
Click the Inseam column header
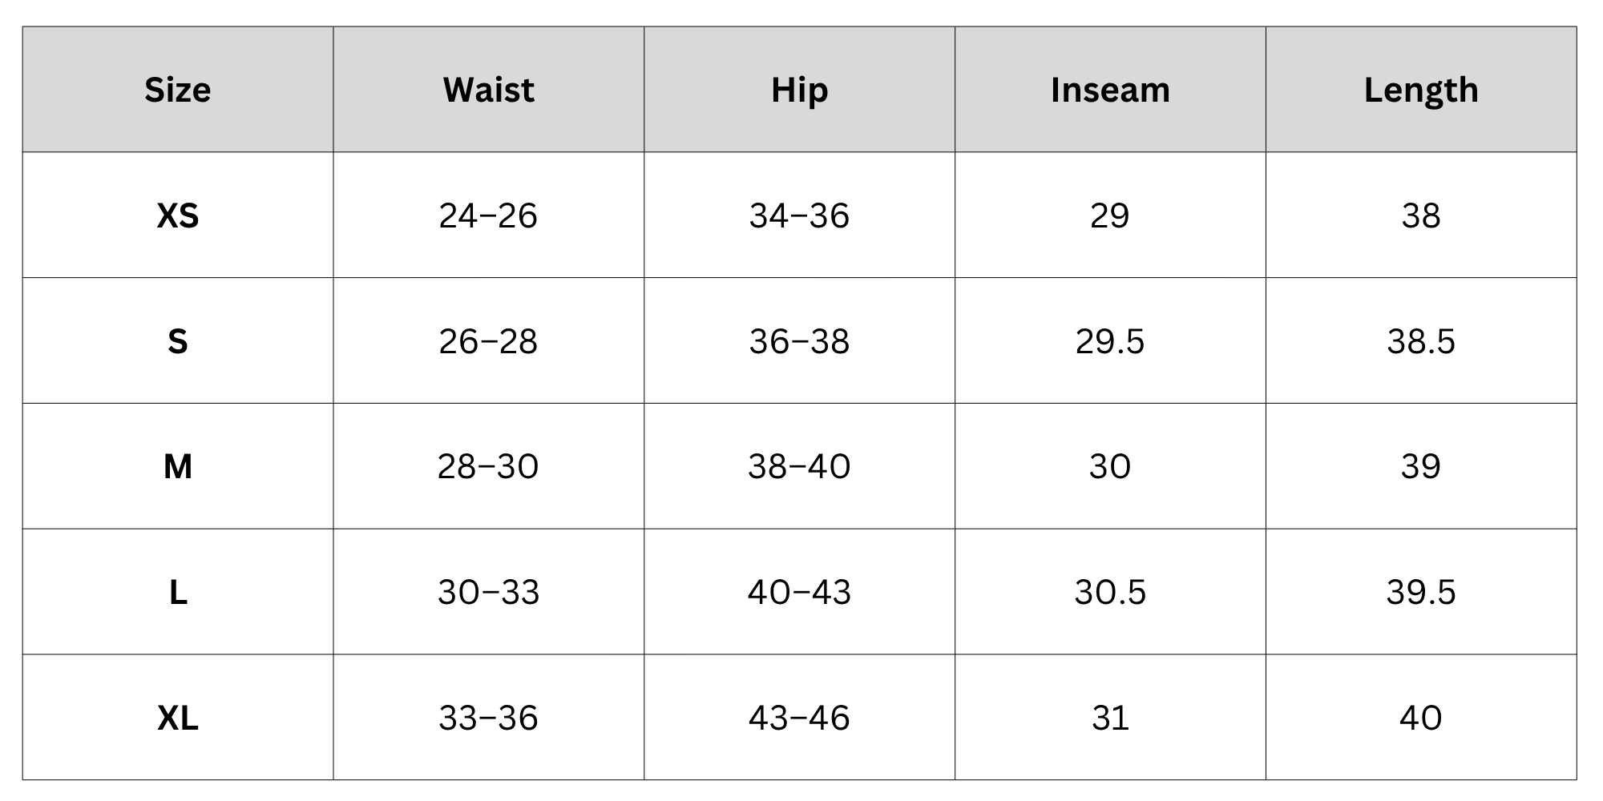[1111, 90]
